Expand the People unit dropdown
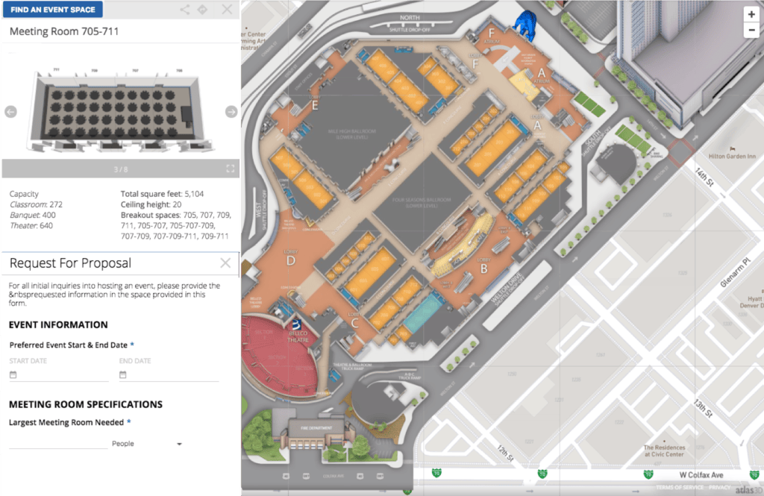Screen dimensions: 764x496 [179, 444]
